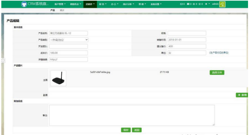Viewport: 250px width, 135px height.
Task: Click the 详情链接 http:// field
Action: click(x=68, y=60)
